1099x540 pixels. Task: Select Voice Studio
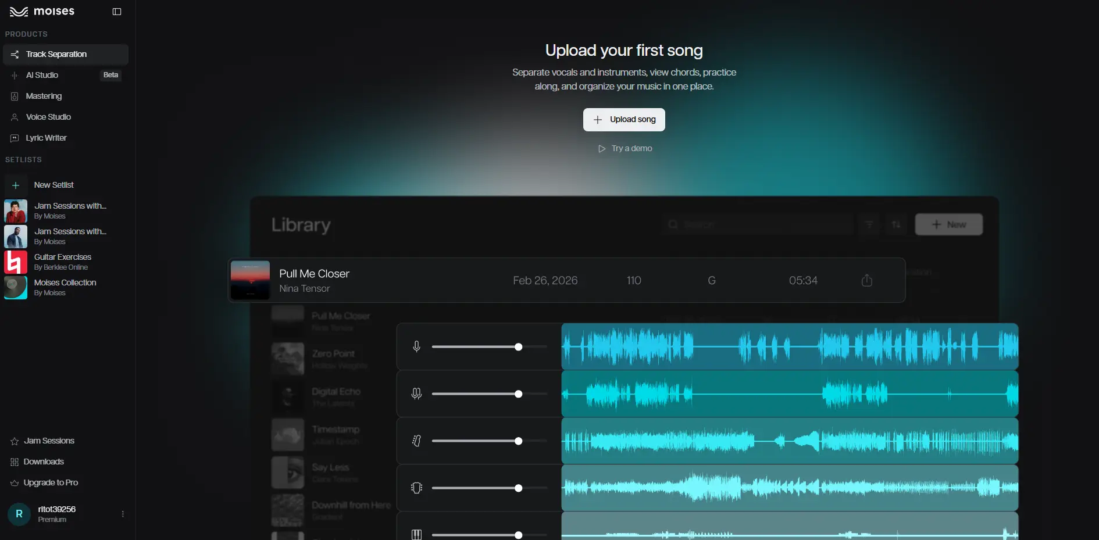[66, 117]
